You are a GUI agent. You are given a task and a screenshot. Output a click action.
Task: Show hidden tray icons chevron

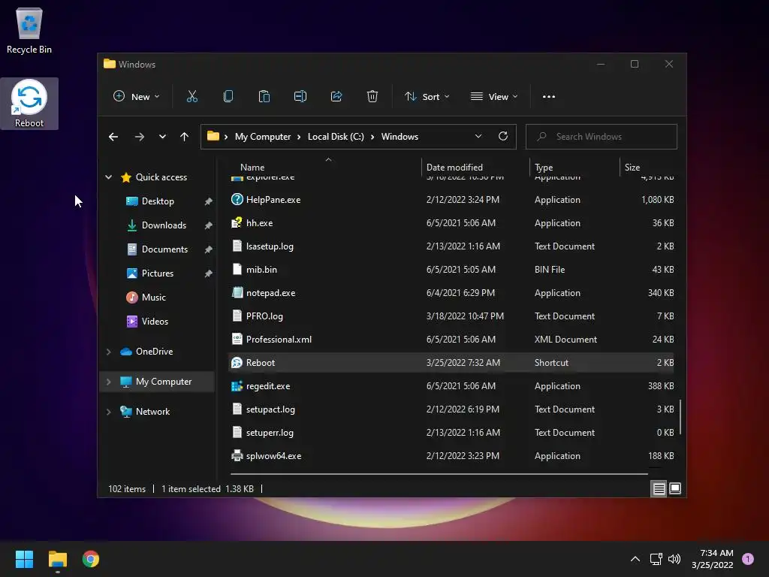635,559
